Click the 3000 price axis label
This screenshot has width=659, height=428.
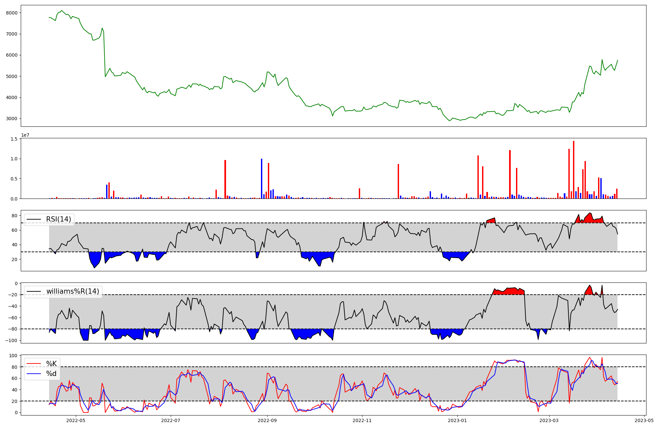point(12,119)
